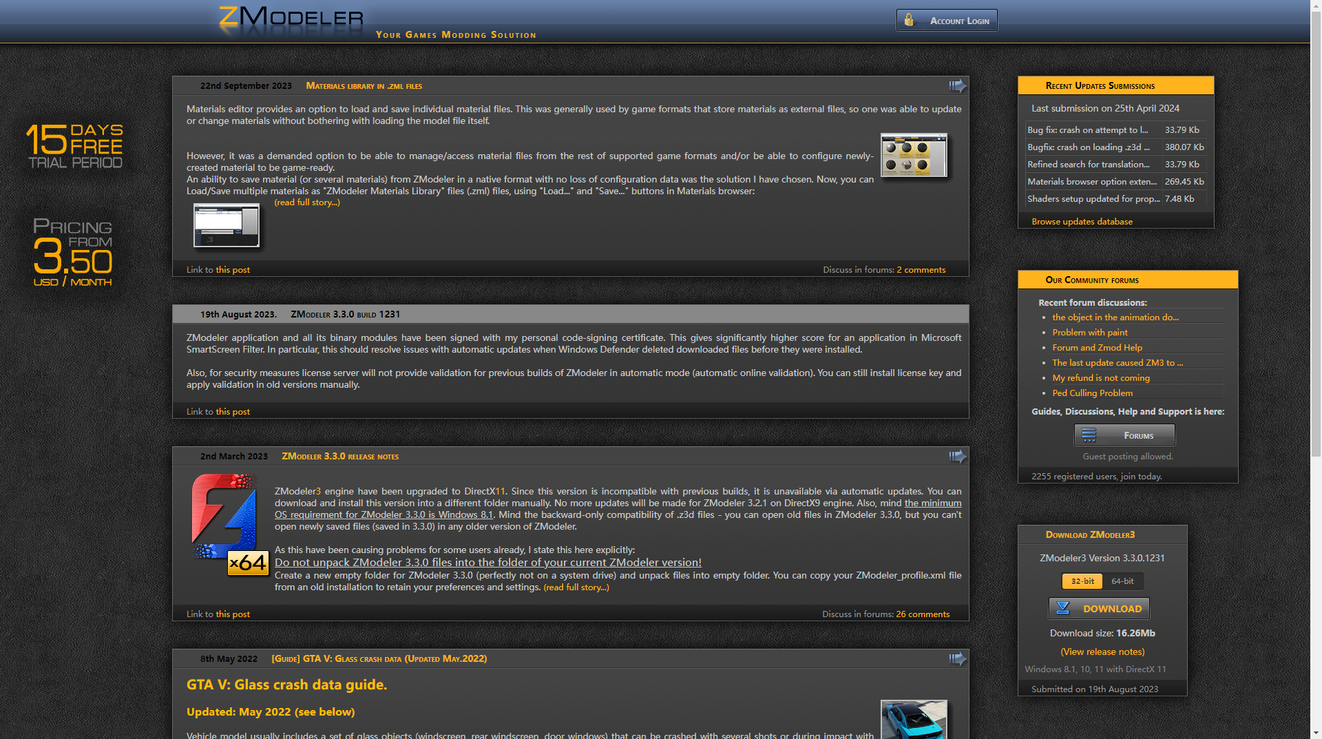Select the 64-bit download option
Screen dimensions: 1322x739
tap(1122, 581)
